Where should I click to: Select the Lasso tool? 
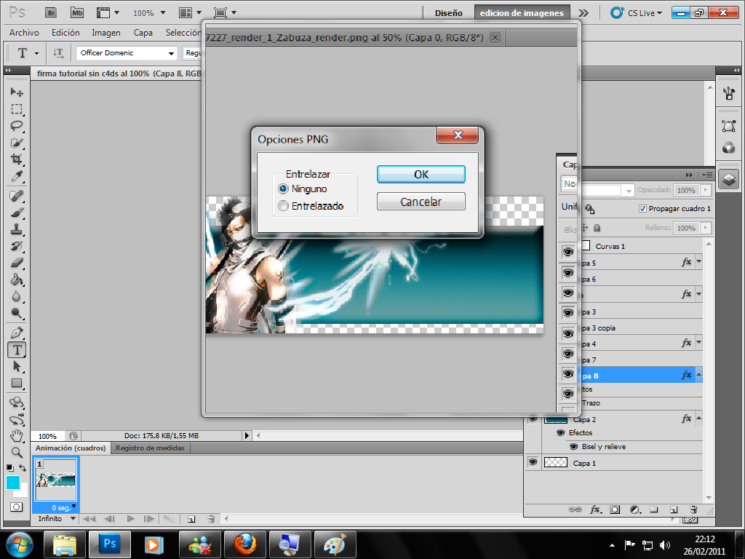pos(17,125)
